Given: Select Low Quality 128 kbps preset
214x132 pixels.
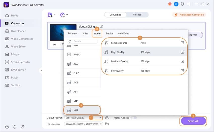Looking at the screenshot, I should click(144, 70).
